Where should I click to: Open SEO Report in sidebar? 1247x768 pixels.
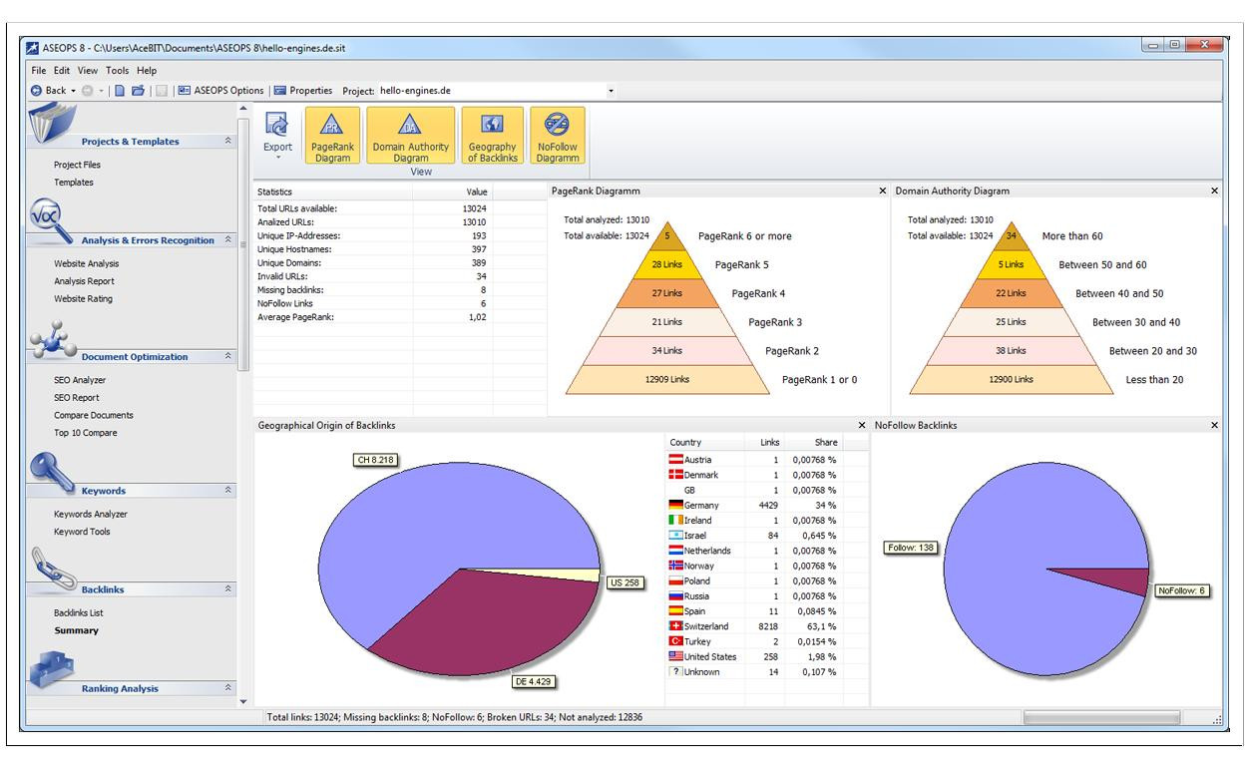pyautogui.click(x=76, y=398)
